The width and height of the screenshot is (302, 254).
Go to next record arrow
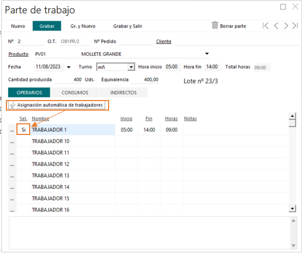tap(286, 25)
